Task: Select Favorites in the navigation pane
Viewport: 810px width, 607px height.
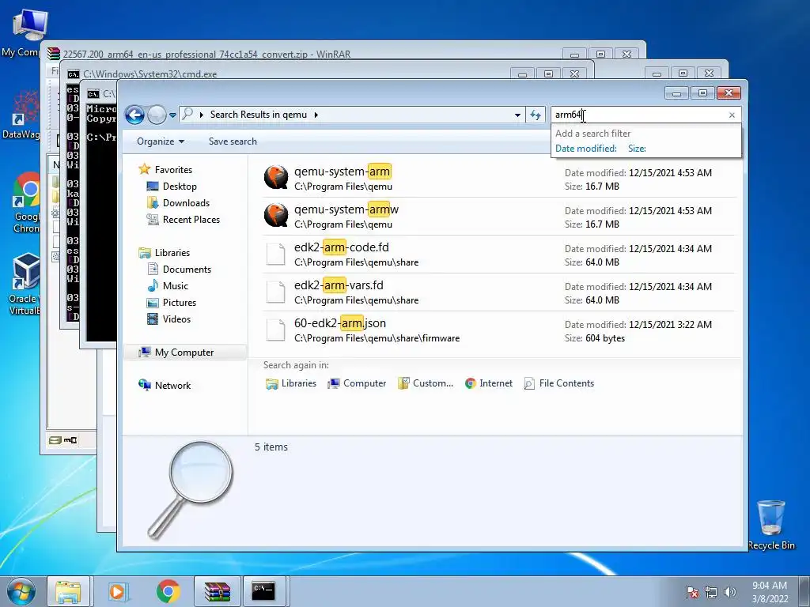Action: pyautogui.click(x=173, y=170)
